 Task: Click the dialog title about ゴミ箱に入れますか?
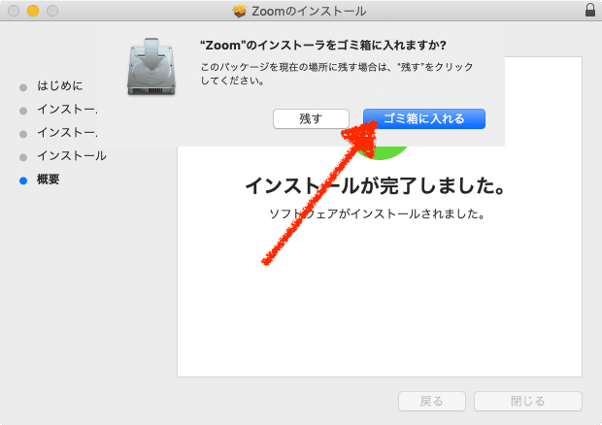pos(323,46)
